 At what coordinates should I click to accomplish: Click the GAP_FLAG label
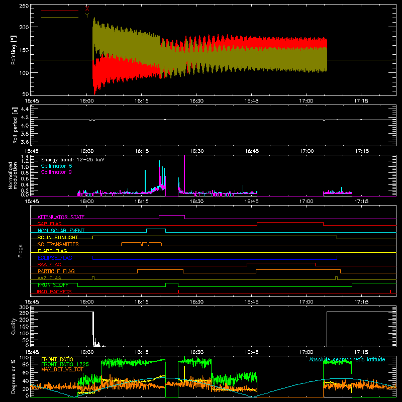pyautogui.click(x=49, y=224)
